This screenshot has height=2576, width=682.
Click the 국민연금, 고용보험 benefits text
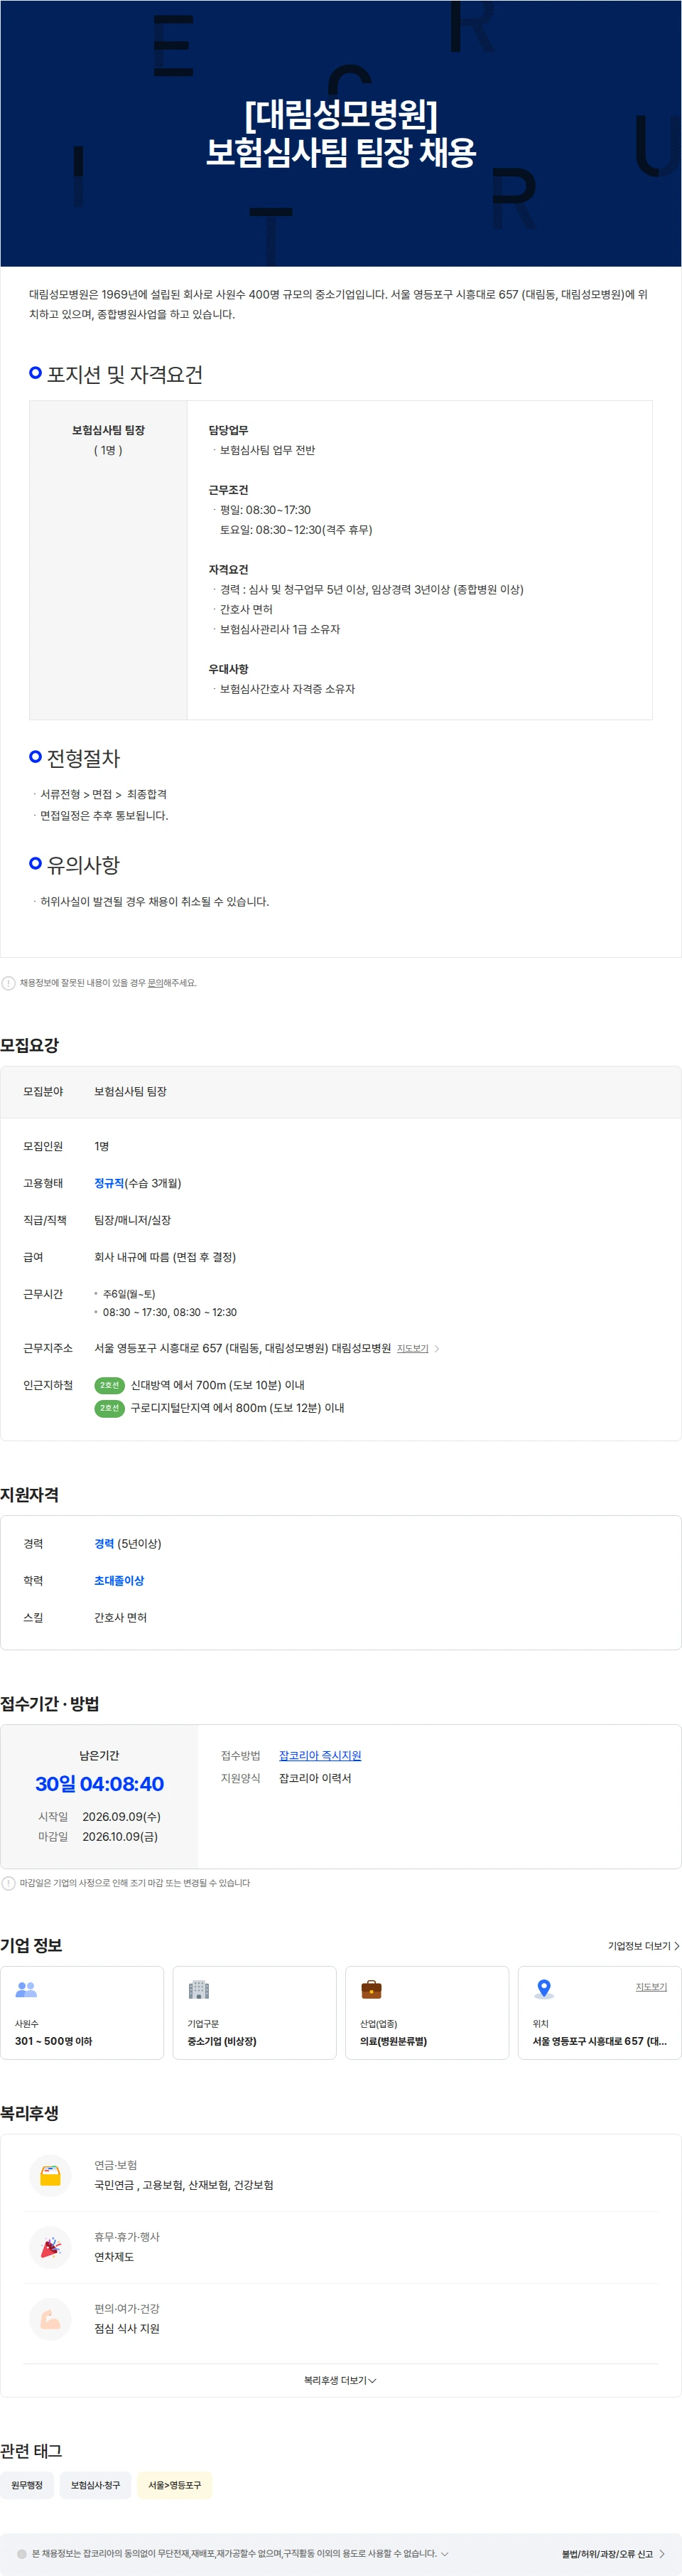point(184,2185)
